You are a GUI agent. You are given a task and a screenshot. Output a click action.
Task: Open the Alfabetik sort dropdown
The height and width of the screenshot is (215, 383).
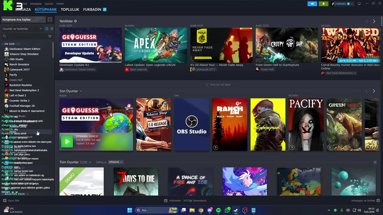[115, 162]
